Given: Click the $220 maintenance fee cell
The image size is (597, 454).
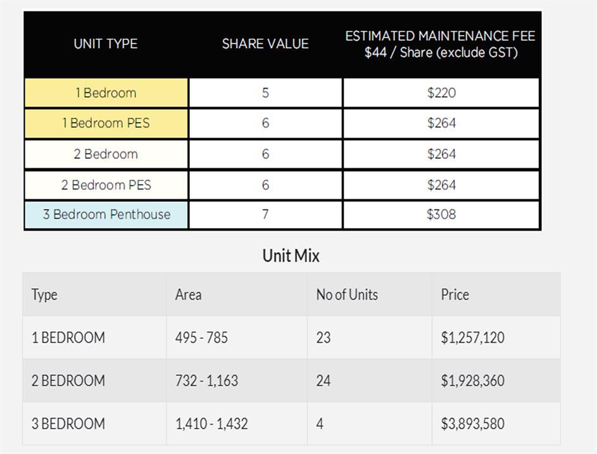Looking at the screenshot, I should [441, 93].
